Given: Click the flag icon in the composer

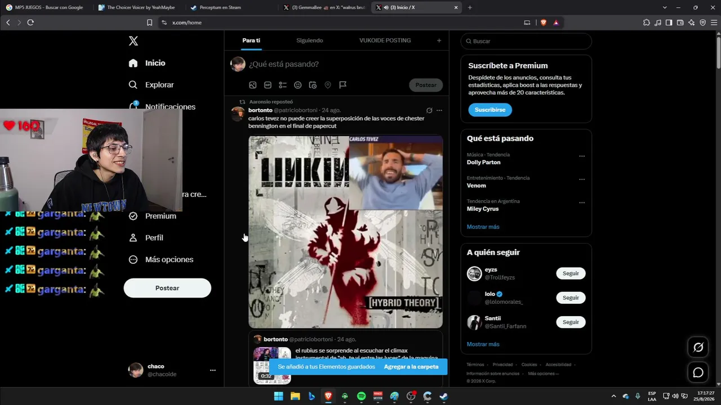Looking at the screenshot, I should pos(343,85).
